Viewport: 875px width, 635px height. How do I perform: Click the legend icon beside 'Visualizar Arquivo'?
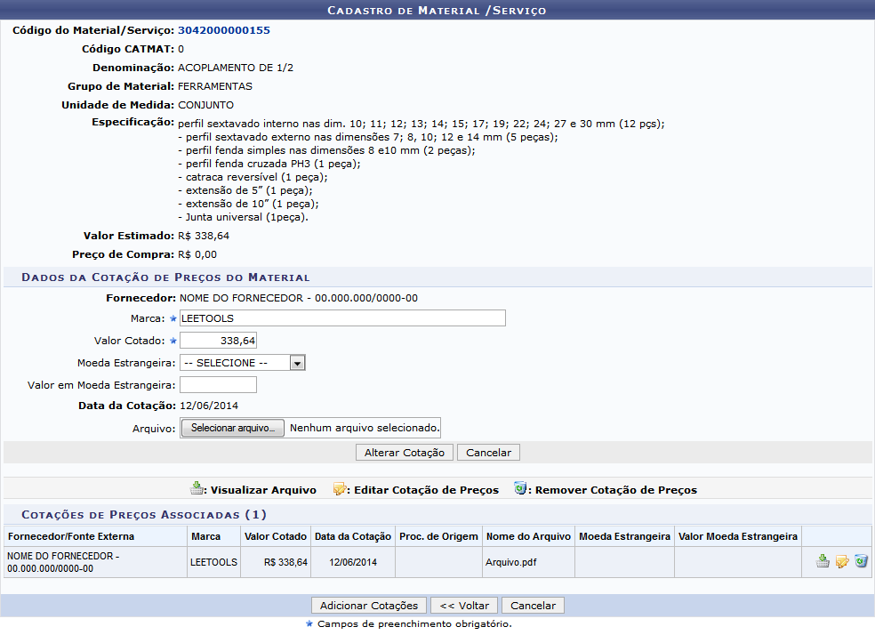click(x=197, y=489)
